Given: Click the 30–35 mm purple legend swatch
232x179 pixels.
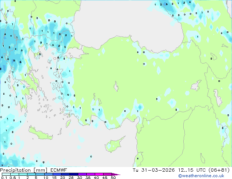Looking at the screenshot, I should [x=82, y=174].
